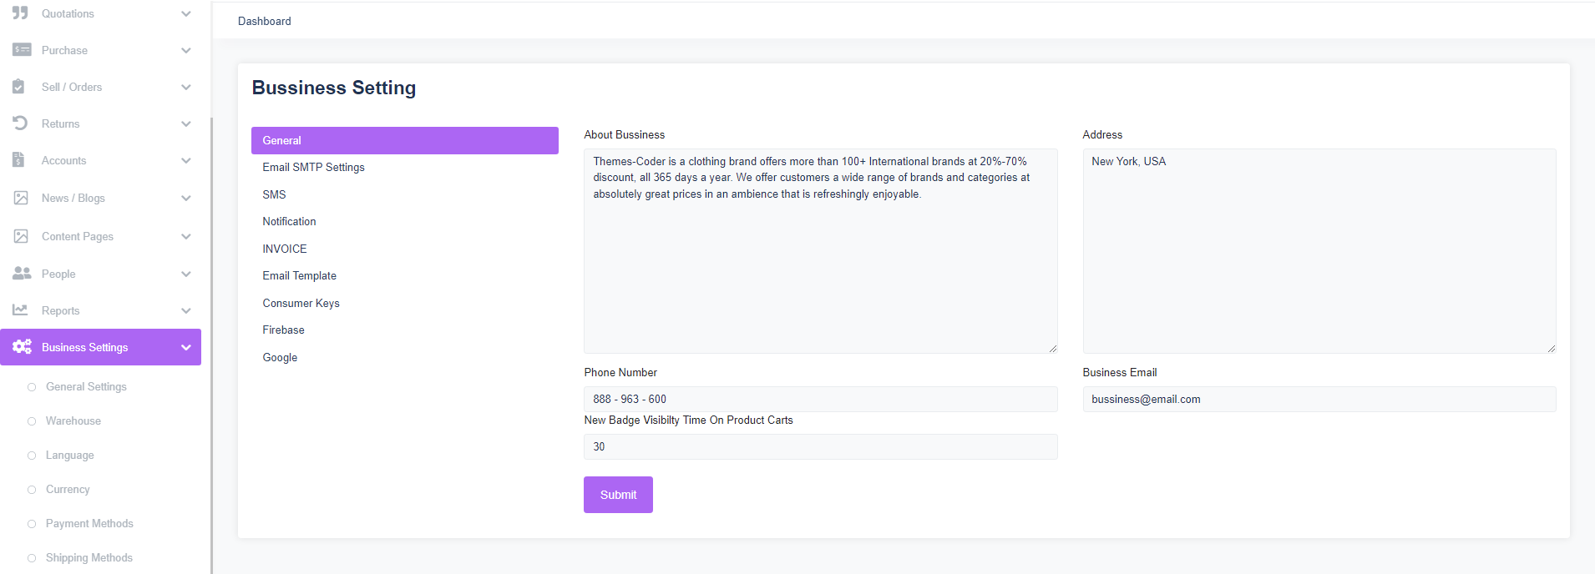1595x574 pixels.
Task: Select the Reports chart icon
Action: (20, 310)
